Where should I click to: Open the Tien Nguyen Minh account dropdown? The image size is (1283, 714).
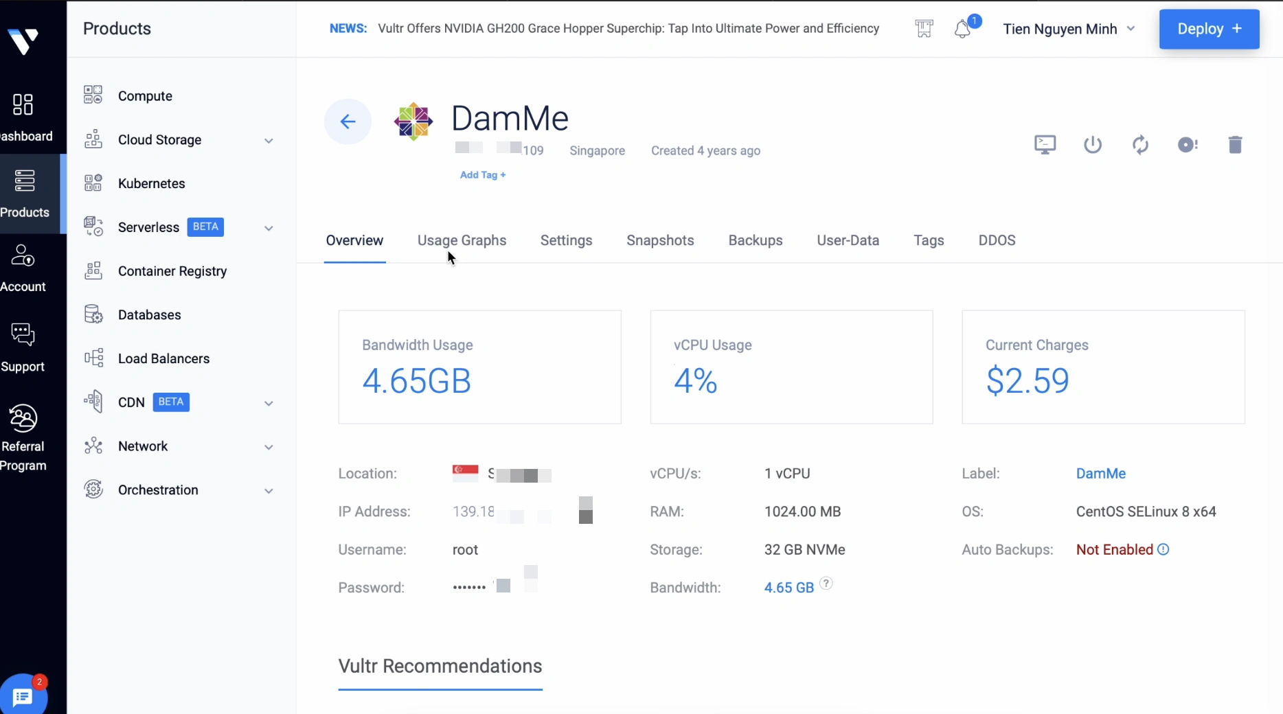pos(1069,29)
